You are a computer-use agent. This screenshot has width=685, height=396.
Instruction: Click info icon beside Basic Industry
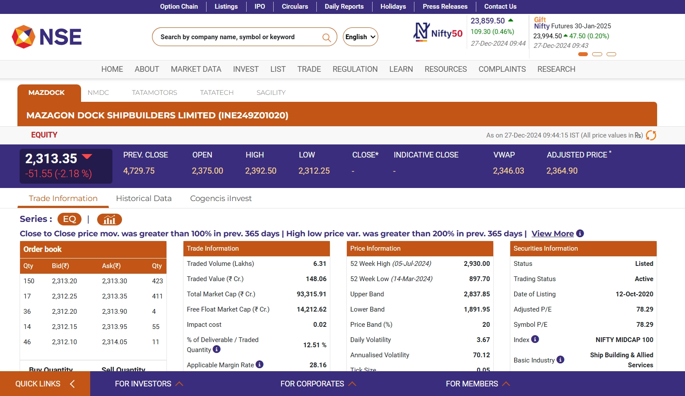click(x=560, y=360)
